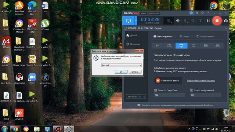Open the AnyDesk desktop icon

coord(19,114)
